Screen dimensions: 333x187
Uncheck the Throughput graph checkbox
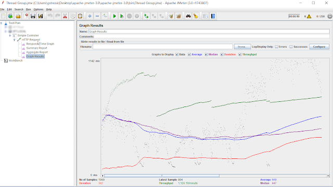(240, 55)
